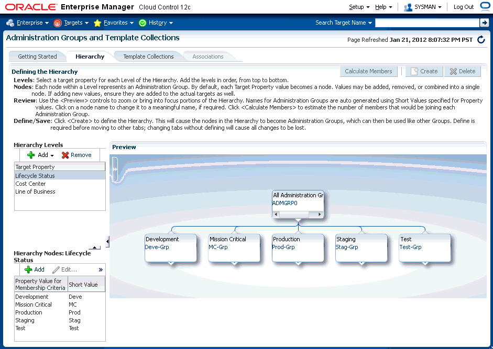Click the search go arrow button
The width and height of the screenshot is (493, 349).
[x=484, y=22]
